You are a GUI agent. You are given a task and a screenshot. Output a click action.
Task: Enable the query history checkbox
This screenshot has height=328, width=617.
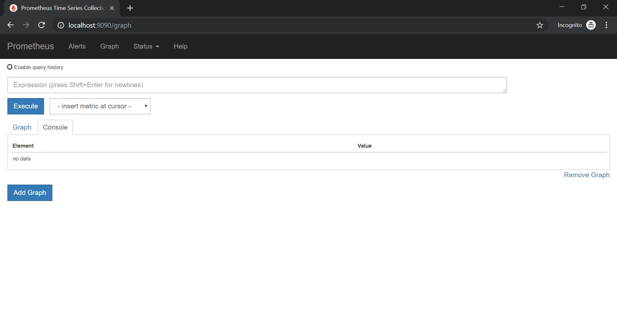point(10,67)
